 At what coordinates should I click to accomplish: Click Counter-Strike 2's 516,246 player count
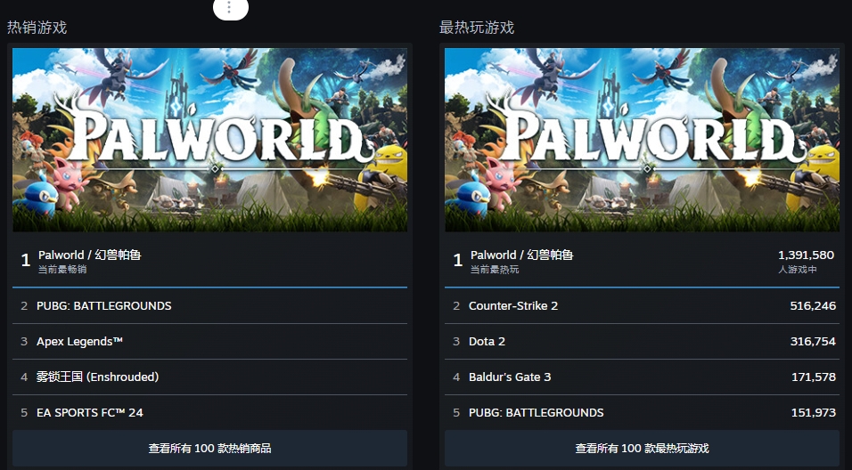[813, 305]
